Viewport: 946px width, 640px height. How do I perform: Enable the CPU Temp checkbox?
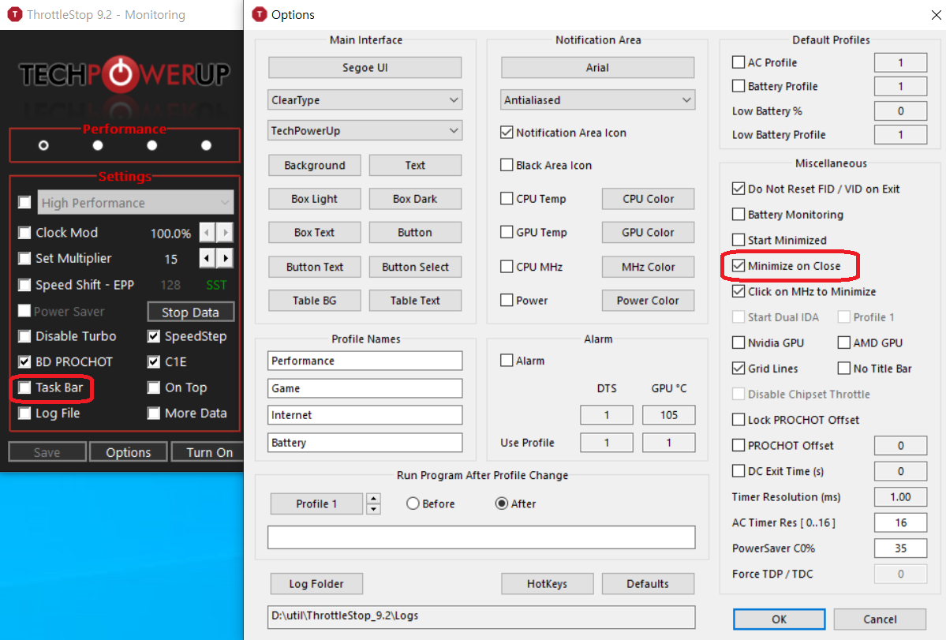(507, 198)
